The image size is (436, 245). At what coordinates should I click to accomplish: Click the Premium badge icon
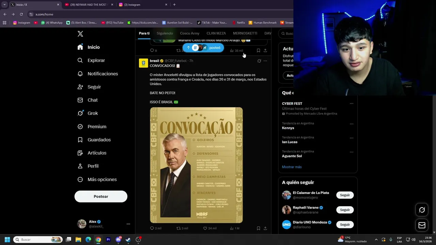pos(80,127)
